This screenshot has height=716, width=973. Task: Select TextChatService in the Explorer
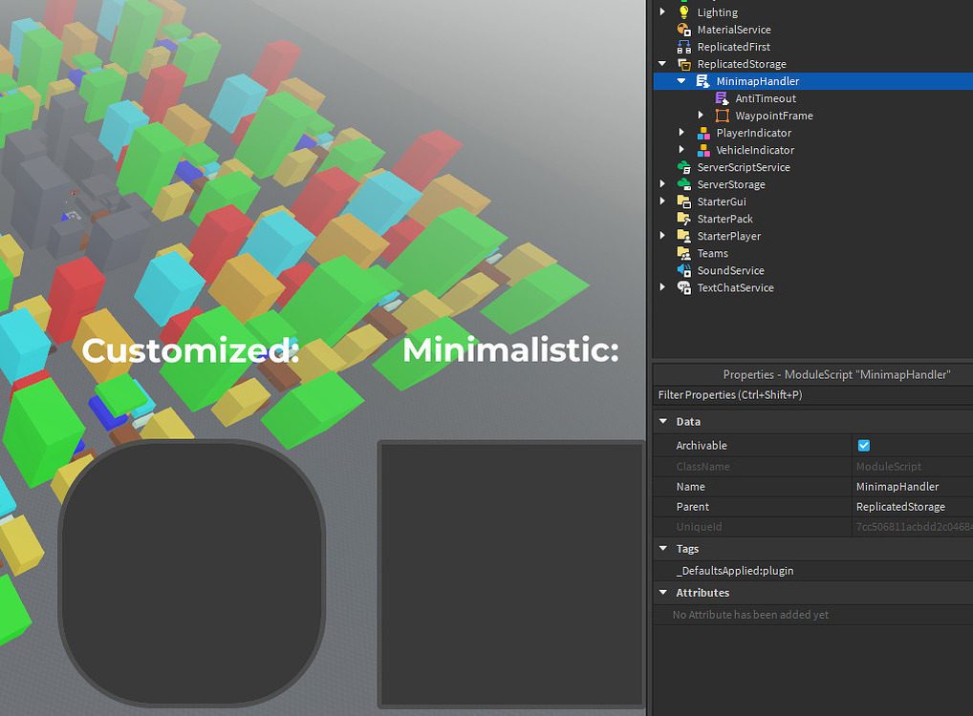[735, 287]
